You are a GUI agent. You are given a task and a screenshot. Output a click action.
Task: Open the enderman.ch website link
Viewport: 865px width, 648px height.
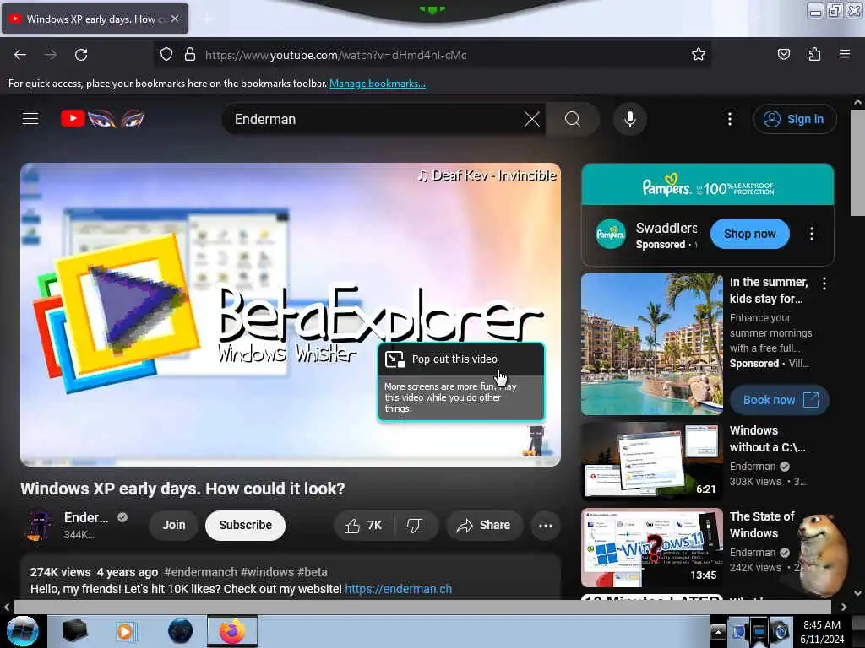click(399, 589)
